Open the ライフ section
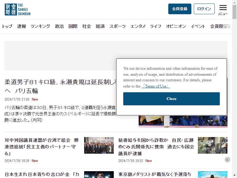The image size is (237, 178). pyautogui.click(x=155, y=26)
